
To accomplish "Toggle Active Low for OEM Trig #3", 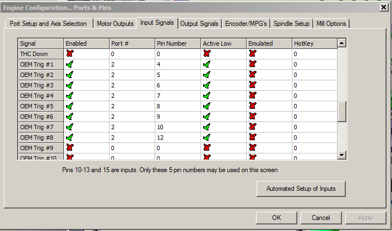I will click(207, 85).
